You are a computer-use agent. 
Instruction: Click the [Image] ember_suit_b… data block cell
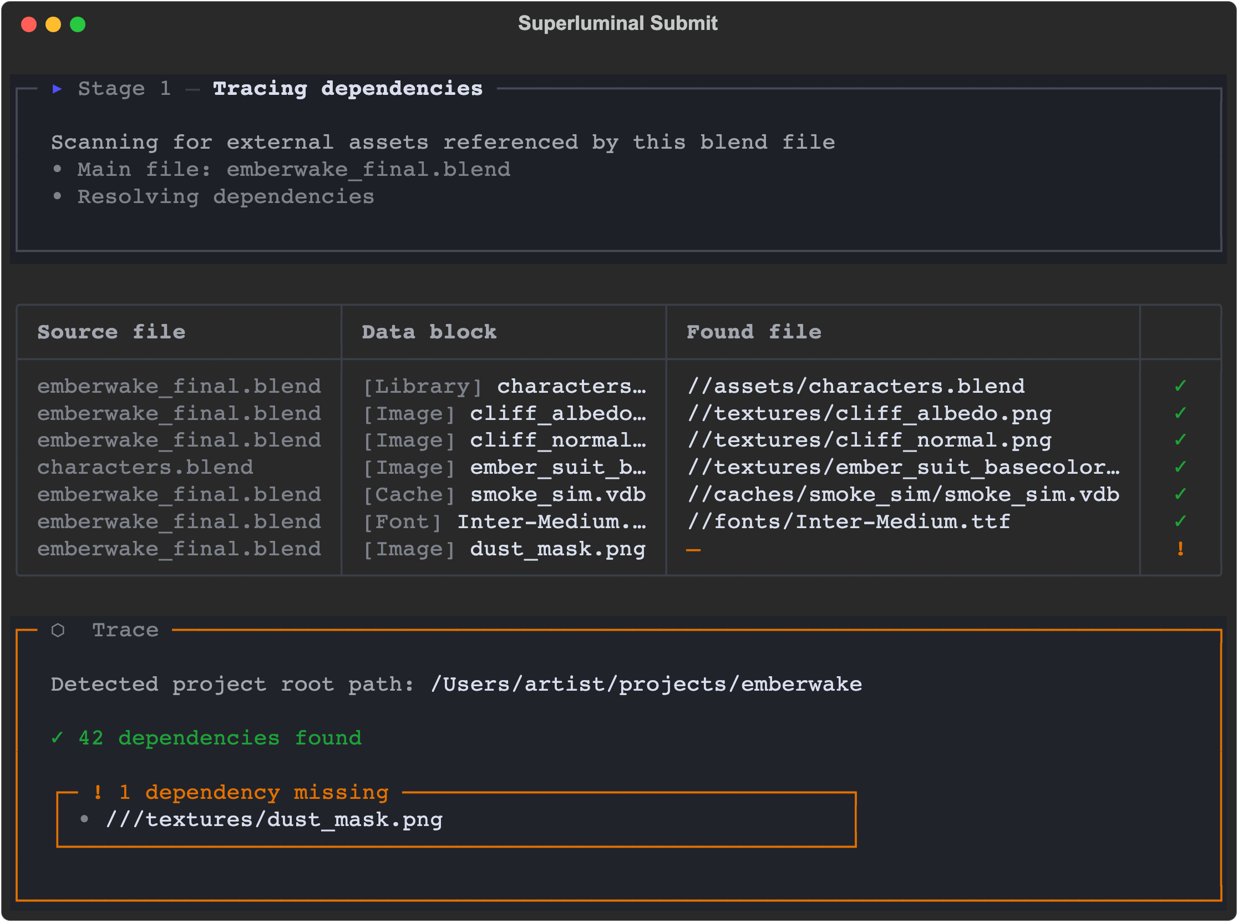tap(504, 467)
